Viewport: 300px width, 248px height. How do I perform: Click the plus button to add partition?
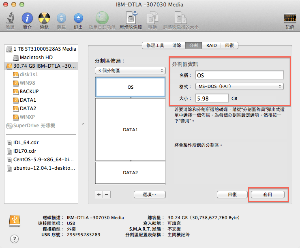[x=99, y=195]
